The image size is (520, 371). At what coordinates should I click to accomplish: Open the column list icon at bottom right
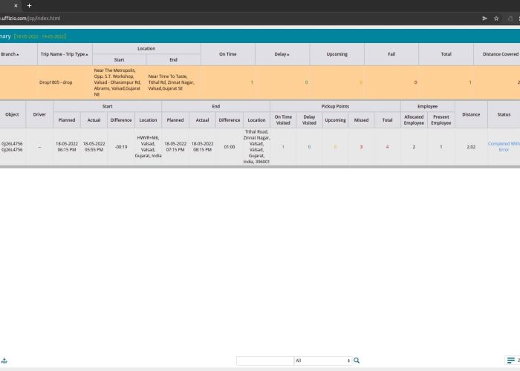point(510,361)
